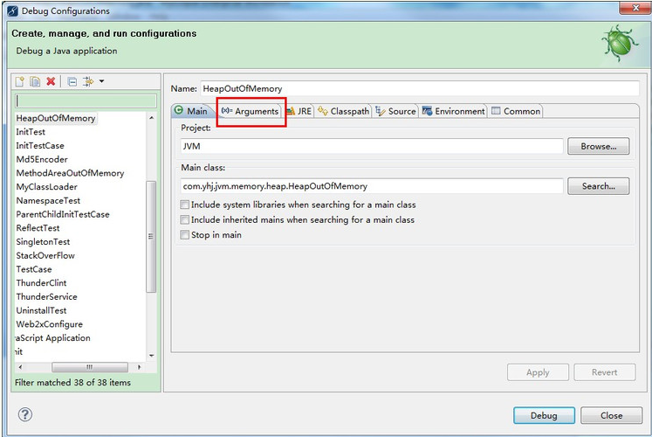Edit the Project field containing JVM
The image size is (652, 437).
pyautogui.click(x=372, y=147)
